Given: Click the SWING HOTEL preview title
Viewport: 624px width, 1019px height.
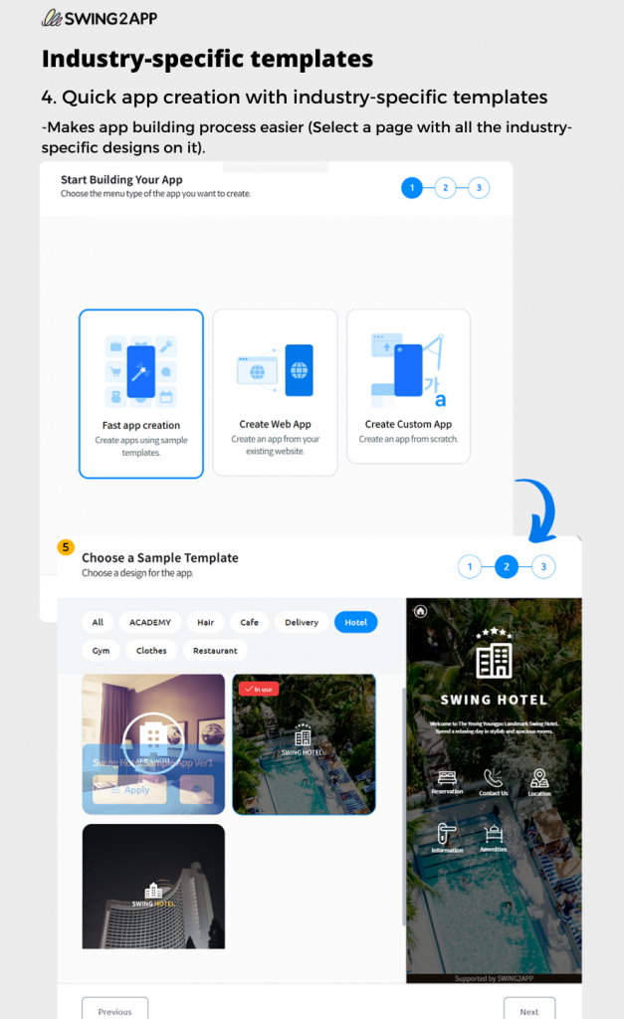Looking at the screenshot, I should 494,700.
